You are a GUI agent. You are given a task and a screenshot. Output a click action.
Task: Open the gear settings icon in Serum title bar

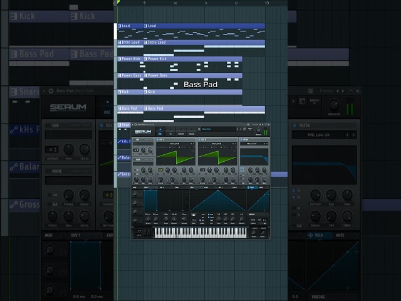coord(135,124)
